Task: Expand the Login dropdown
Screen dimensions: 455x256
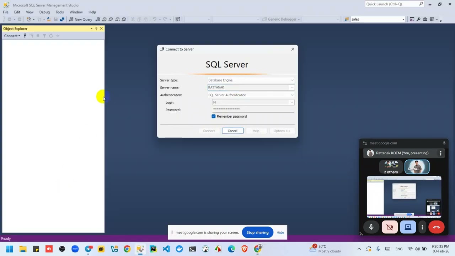Action: coord(292,102)
